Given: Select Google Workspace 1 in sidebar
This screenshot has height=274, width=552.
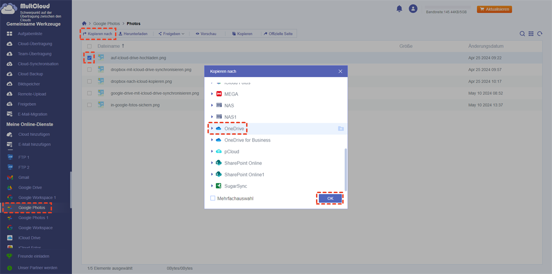Looking at the screenshot, I should tap(37, 198).
